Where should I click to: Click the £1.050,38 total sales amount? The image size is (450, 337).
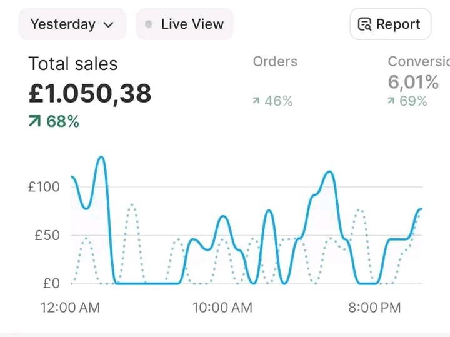[x=90, y=93]
